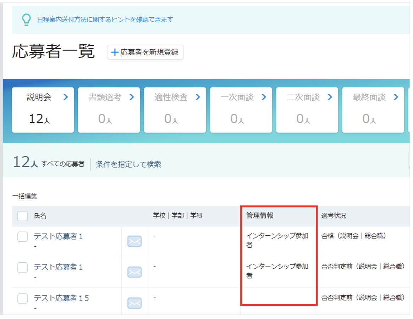
Task: Click 応募者を新規登録 button
Action: pos(145,52)
